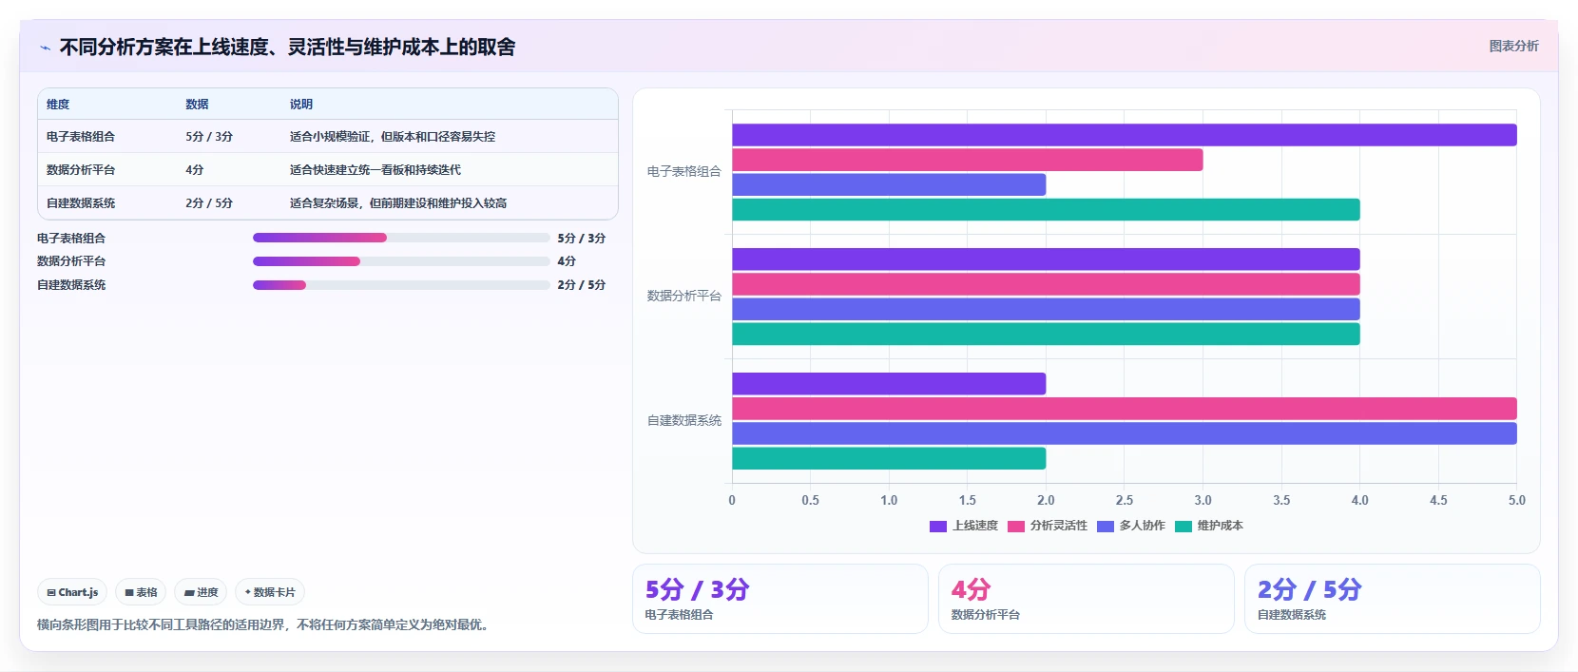Click the pink 分析灵活性 bar for 电子表格组合
The image size is (1578, 672).
point(968,160)
